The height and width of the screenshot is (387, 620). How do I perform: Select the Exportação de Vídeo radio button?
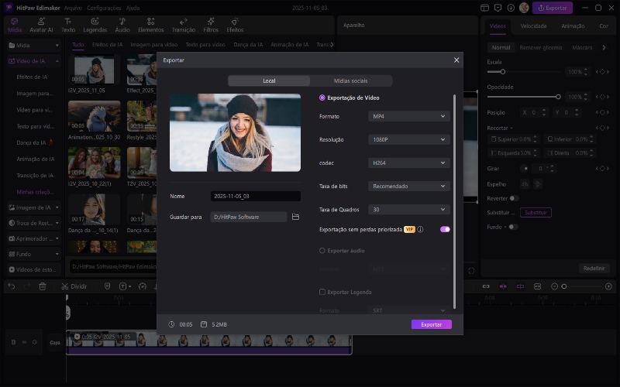click(x=322, y=98)
